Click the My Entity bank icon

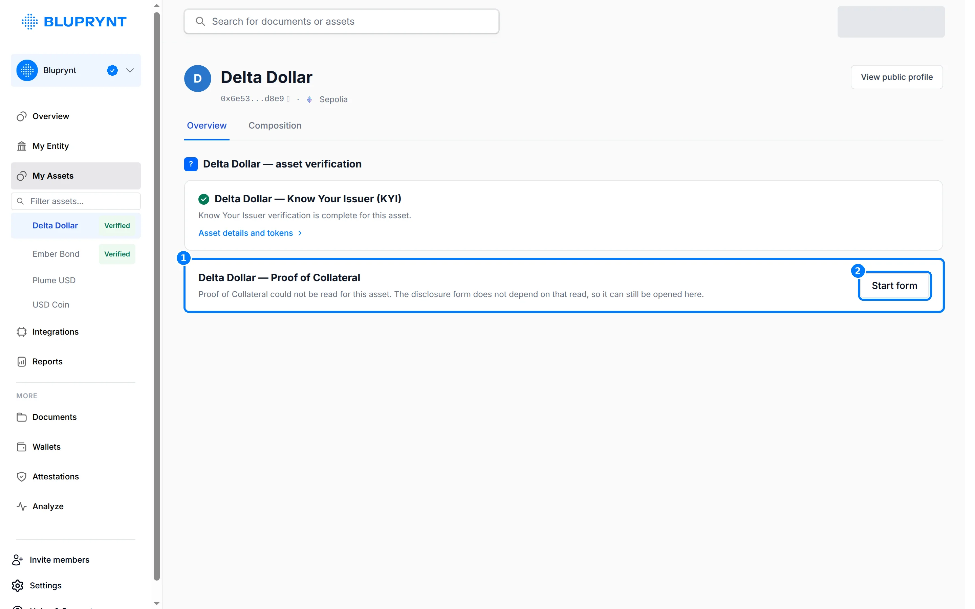(22, 146)
